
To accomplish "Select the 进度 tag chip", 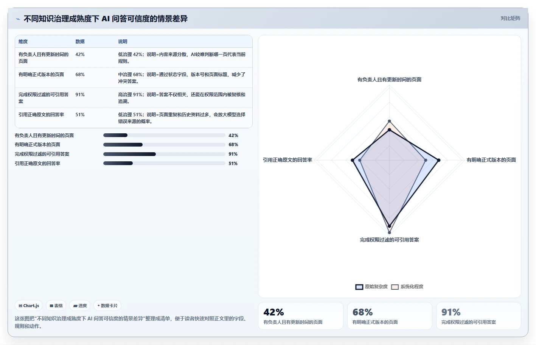I will pos(80,306).
